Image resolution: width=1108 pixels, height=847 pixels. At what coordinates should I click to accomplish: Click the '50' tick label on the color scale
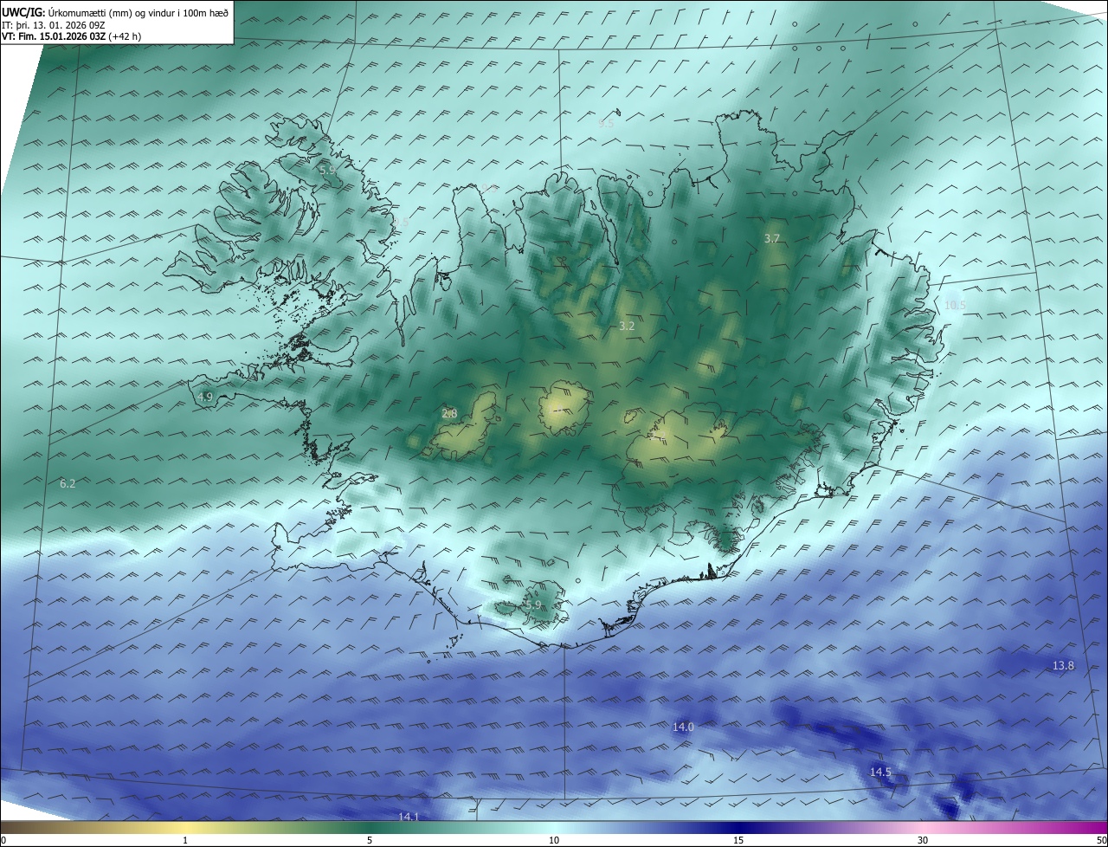click(1100, 840)
